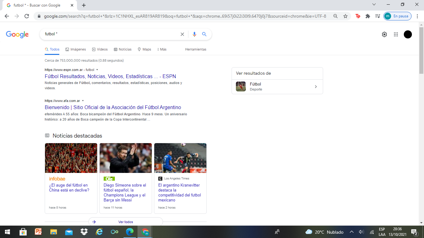Open the tab search dropdown arrow
Image resolution: width=424 pixels, height=238 pixels.
(x=374, y=4)
